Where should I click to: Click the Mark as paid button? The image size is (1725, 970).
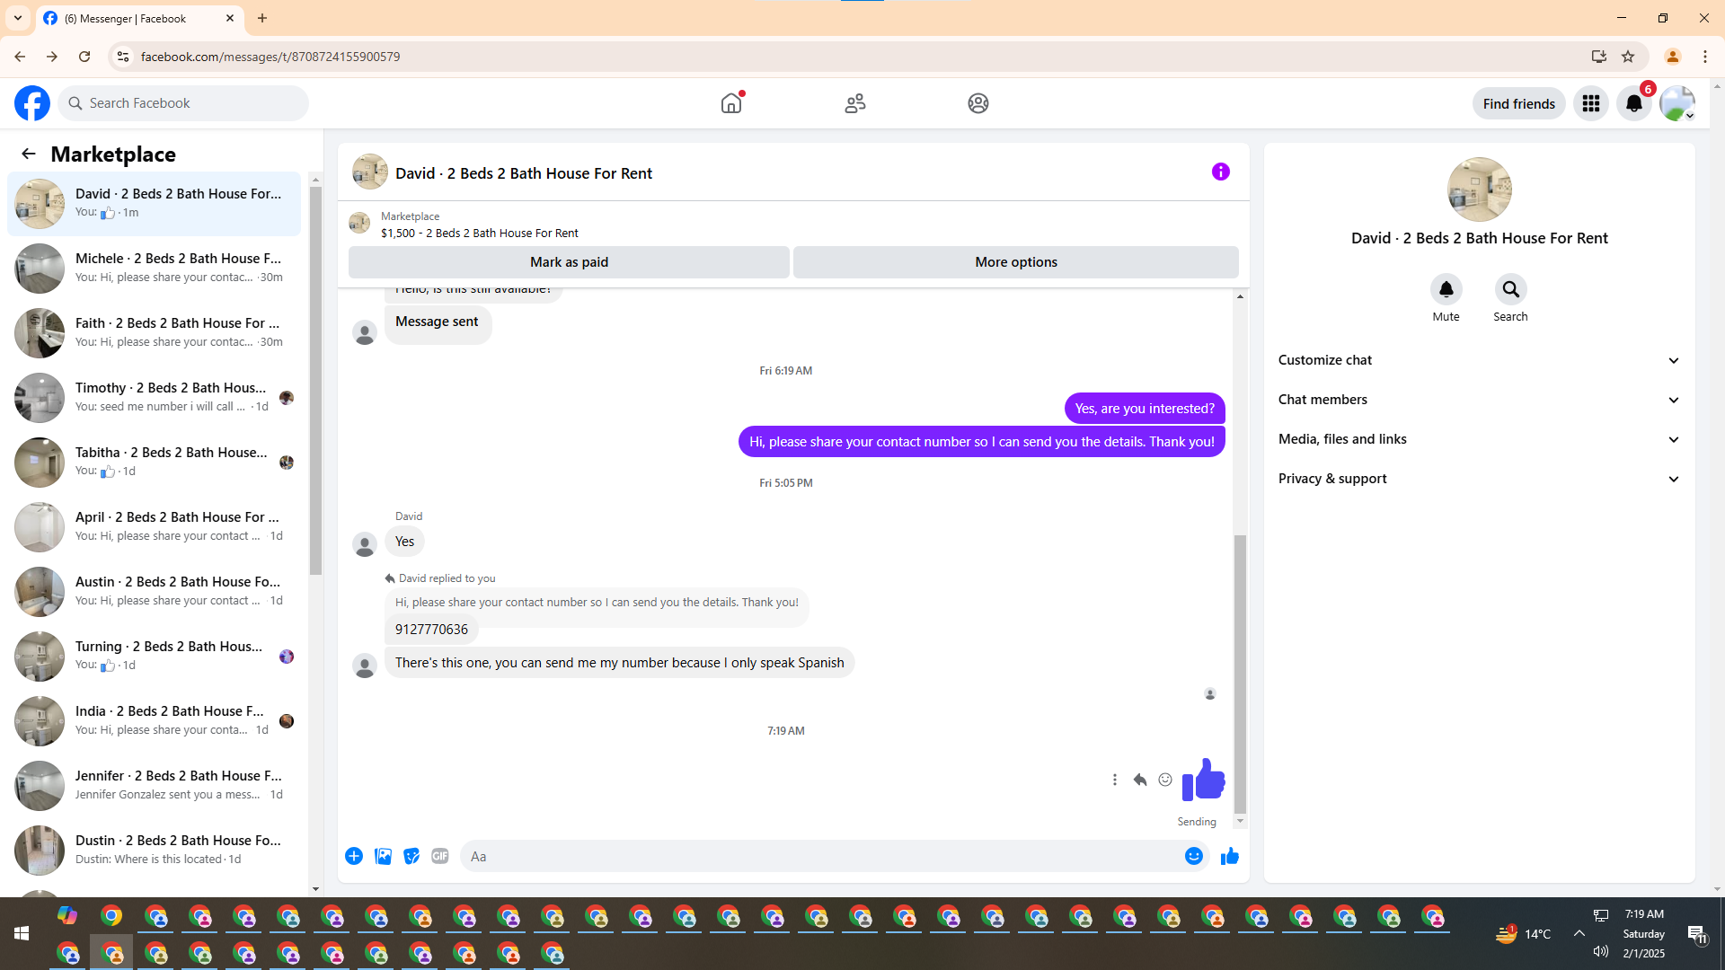(569, 262)
